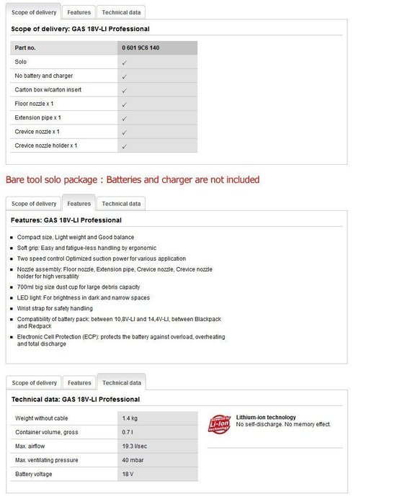Click the 700ml big size dust cup feature bullet
Viewport: 410px width, 504px height.
pyautogui.click(x=79, y=287)
